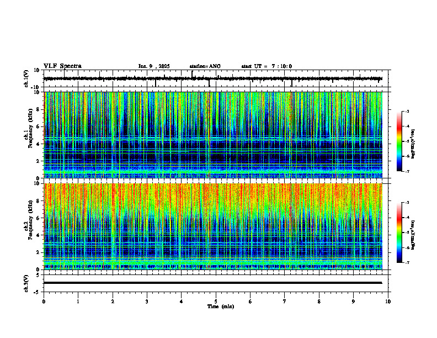This screenshot has width=437, height=338.
Task: Click the ch.1 spectrogram 8 kHz tick label
Action: (x=38, y=109)
